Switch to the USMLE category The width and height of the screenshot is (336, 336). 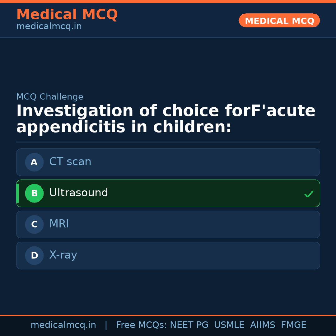(229, 325)
